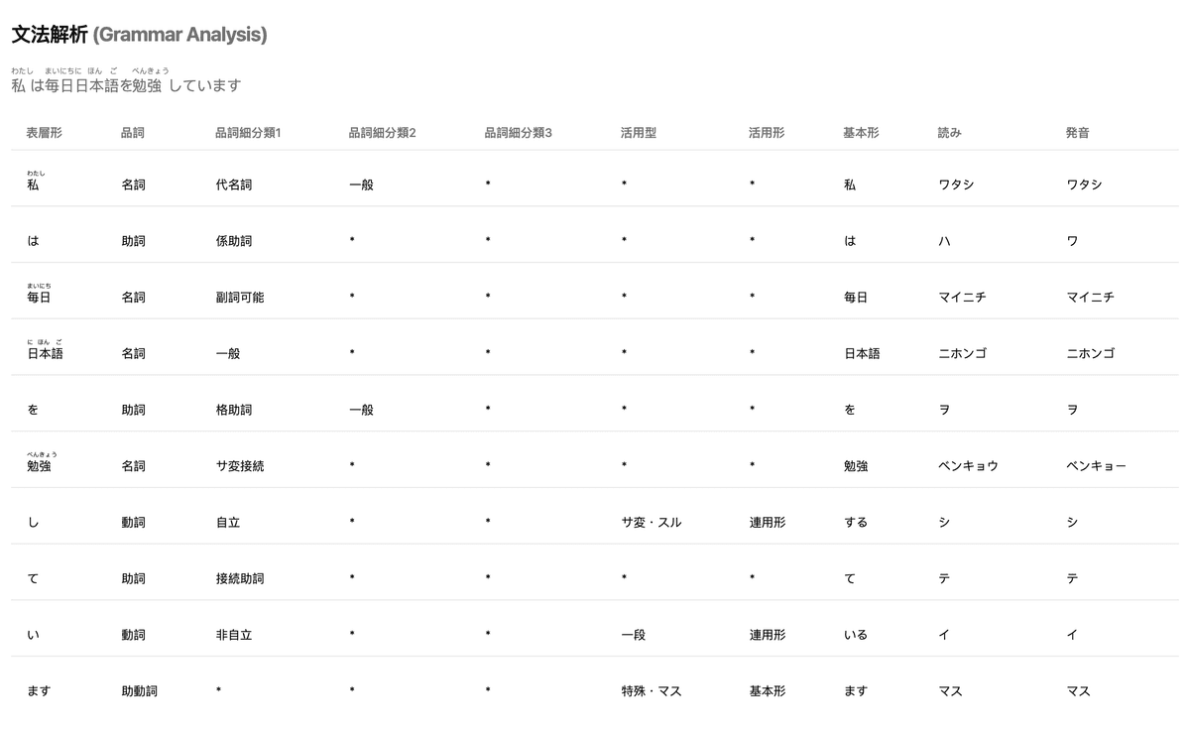The width and height of the screenshot is (1190, 737).
Task: Click the ベンキョー pronunciation cell
Action: 1096,465
